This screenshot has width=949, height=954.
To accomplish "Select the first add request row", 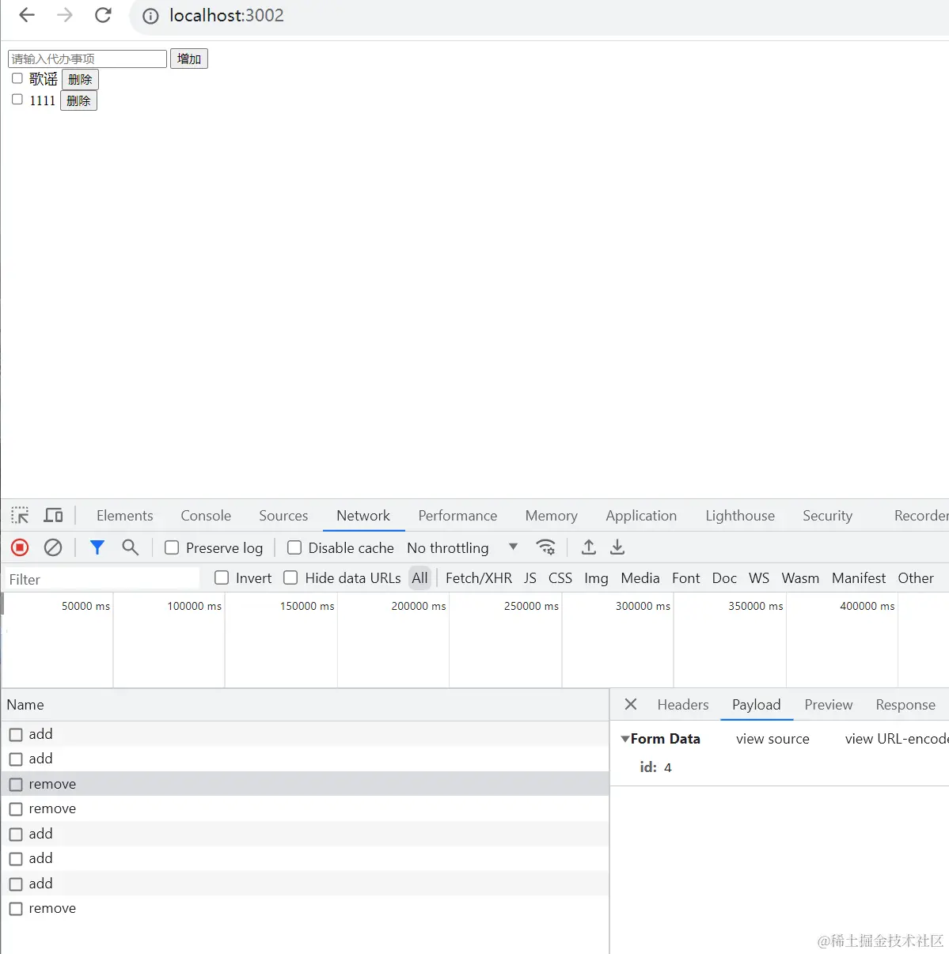I will [305, 734].
